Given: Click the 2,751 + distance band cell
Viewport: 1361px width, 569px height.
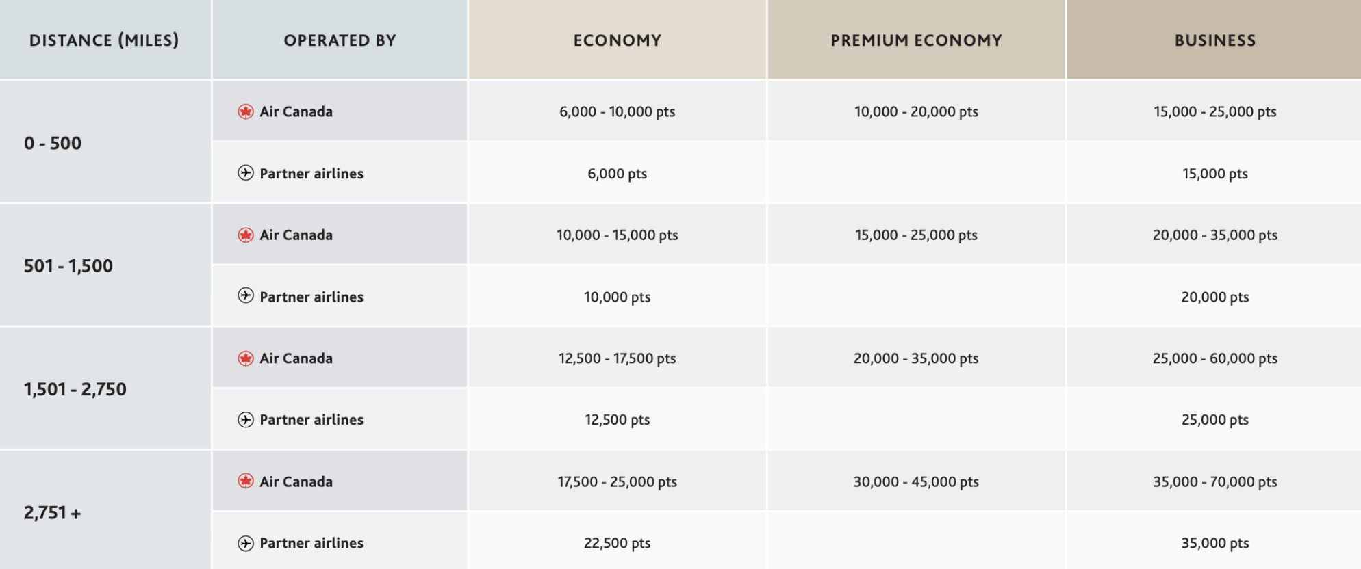Looking at the screenshot, I should (105, 510).
